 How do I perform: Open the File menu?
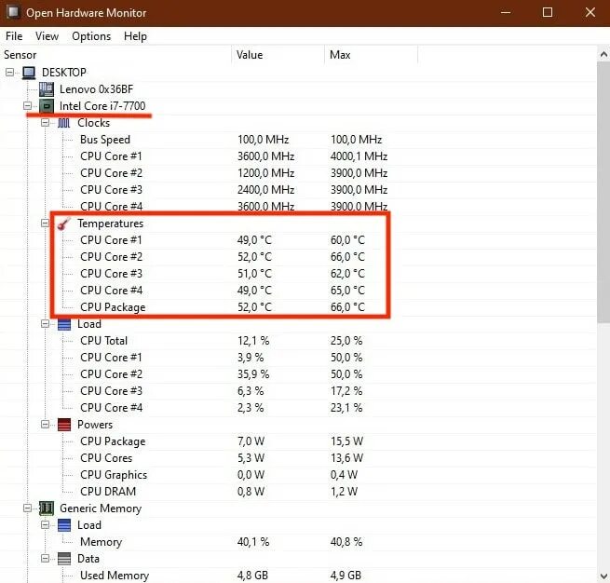14,36
